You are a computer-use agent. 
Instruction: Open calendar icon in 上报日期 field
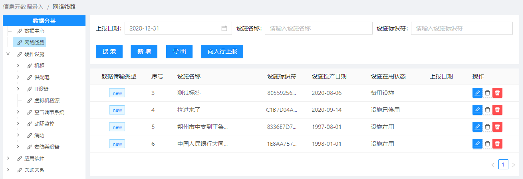[x=224, y=28]
